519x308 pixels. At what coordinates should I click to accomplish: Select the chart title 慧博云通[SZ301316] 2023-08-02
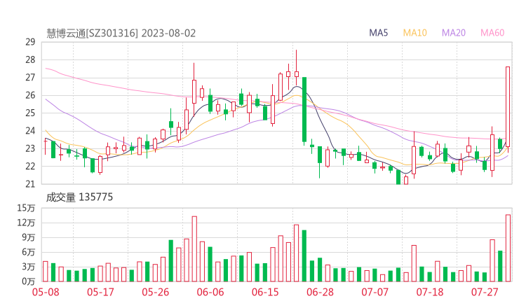[x=121, y=33]
